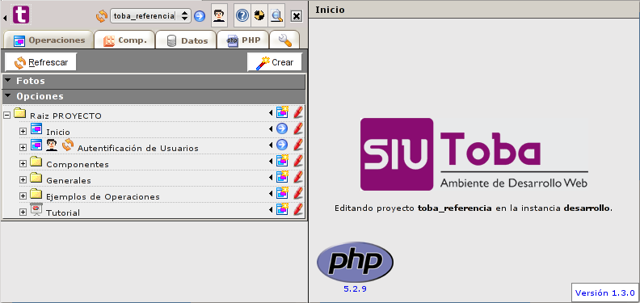
Task: Click the yellow-black test symbol icon
Action: coord(259,16)
